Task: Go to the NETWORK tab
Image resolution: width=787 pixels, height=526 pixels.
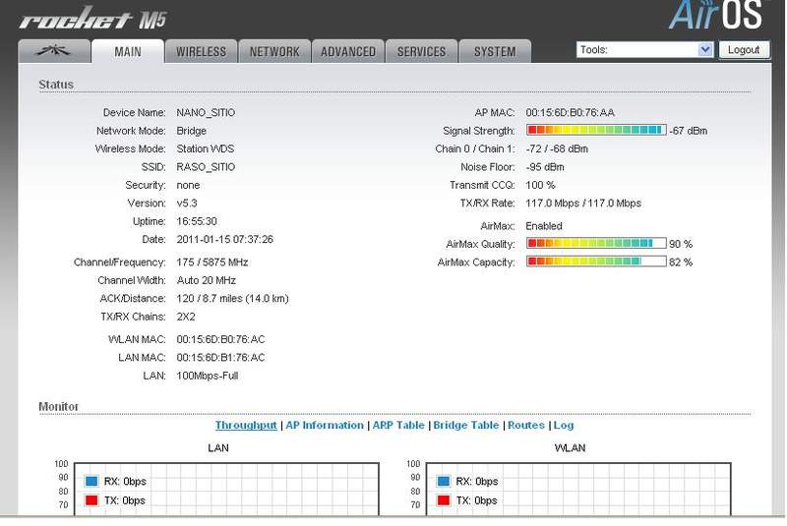Action: pyautogui.click(x=274, y=52)
